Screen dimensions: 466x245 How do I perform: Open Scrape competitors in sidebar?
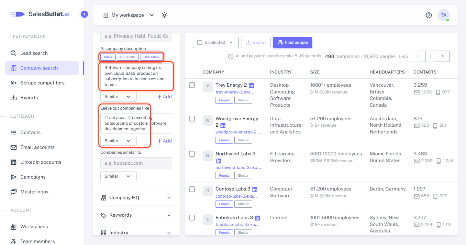click(x=42, y=83)
